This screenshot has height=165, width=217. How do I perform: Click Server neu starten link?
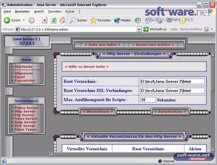click(153, 45)
